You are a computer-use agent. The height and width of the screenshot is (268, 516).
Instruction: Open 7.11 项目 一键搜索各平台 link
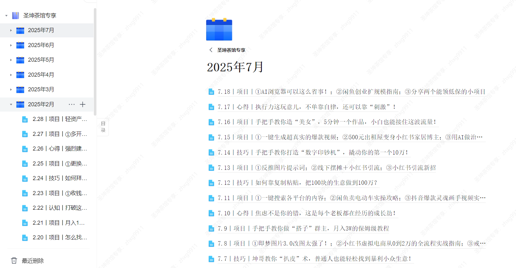[x=351, y=198]
